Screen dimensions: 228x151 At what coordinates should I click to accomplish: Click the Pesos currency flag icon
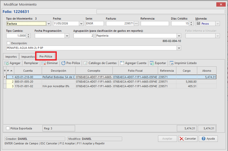pyautogui.click(x=198, y=23)
